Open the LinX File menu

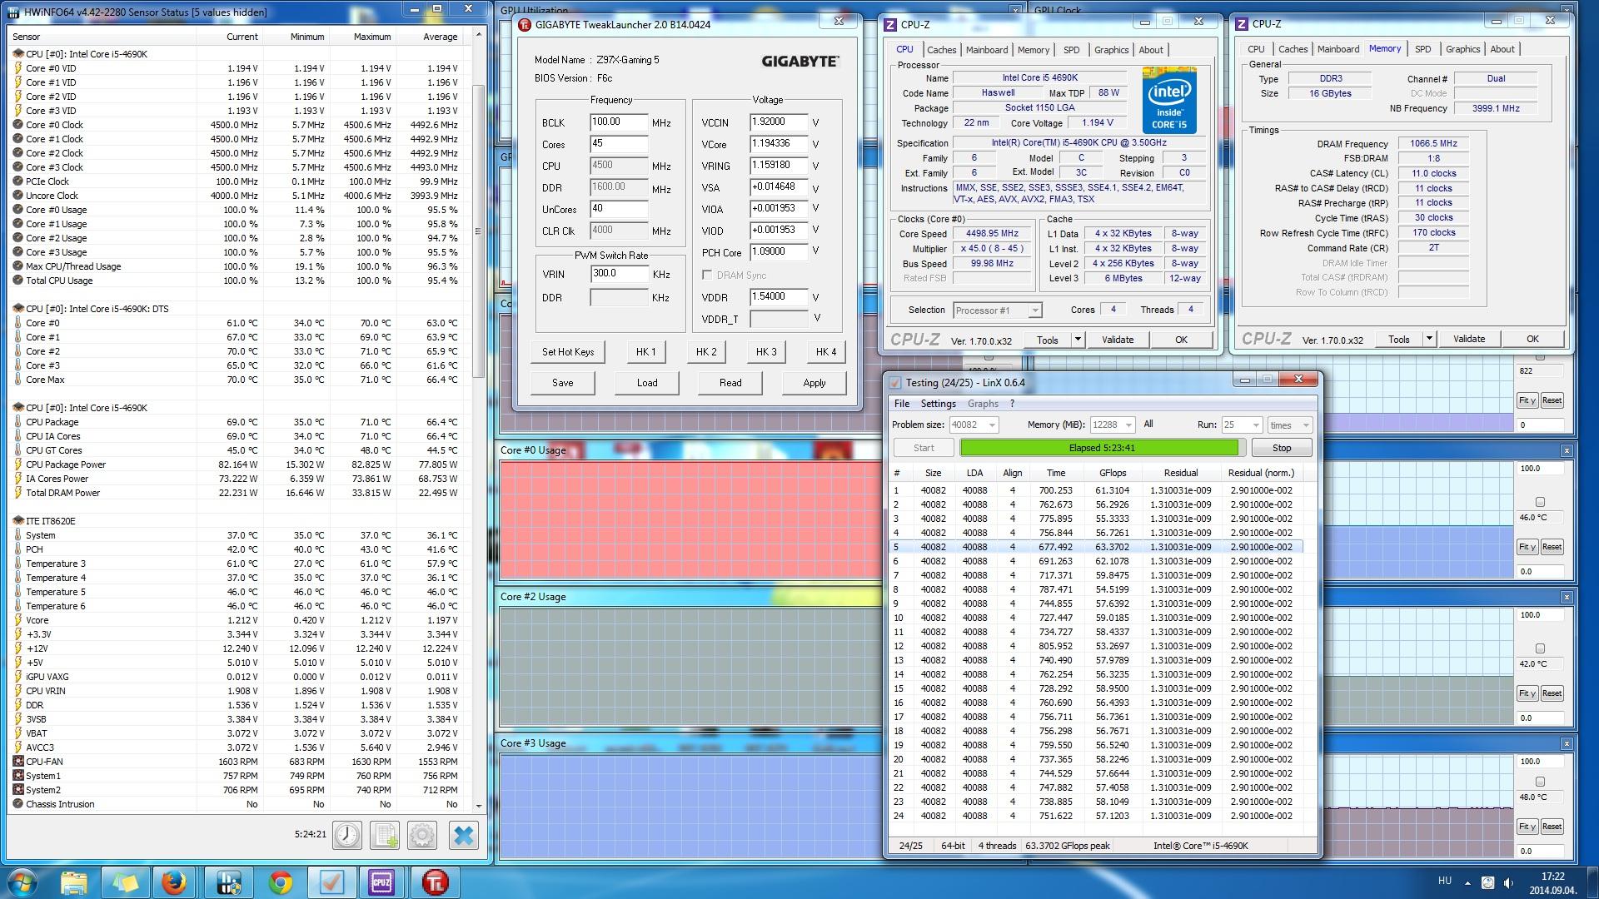(902, 404)
